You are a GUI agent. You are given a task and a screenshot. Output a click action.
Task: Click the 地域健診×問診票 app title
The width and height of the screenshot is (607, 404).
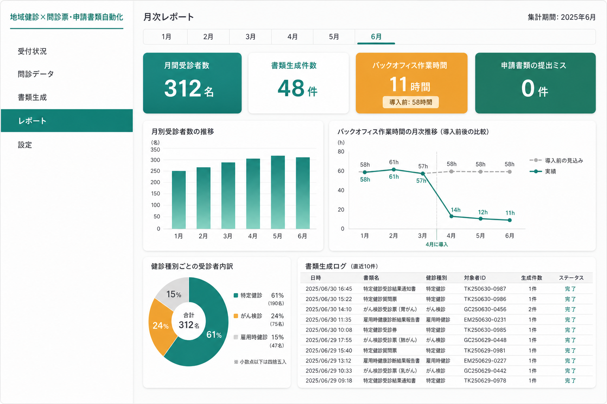click(66, 17)
